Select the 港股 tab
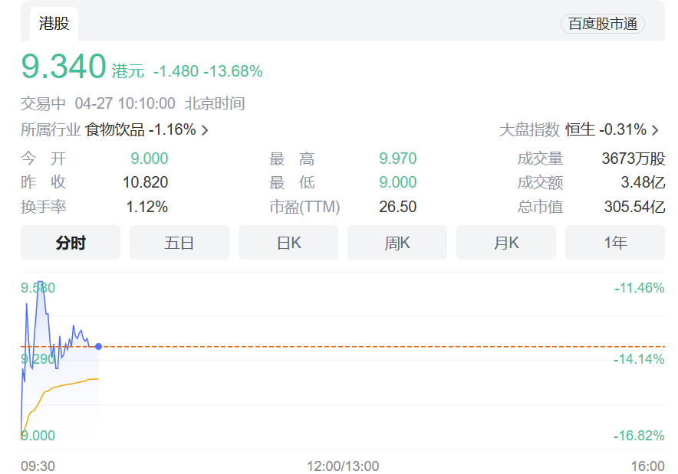678x474 pixels. [x=54, y=24]
